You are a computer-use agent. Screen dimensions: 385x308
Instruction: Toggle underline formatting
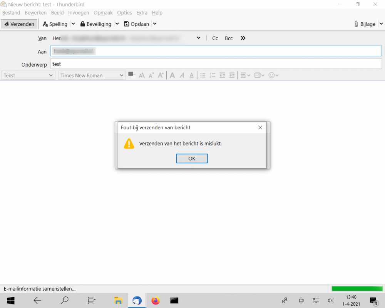click(191, 75)
